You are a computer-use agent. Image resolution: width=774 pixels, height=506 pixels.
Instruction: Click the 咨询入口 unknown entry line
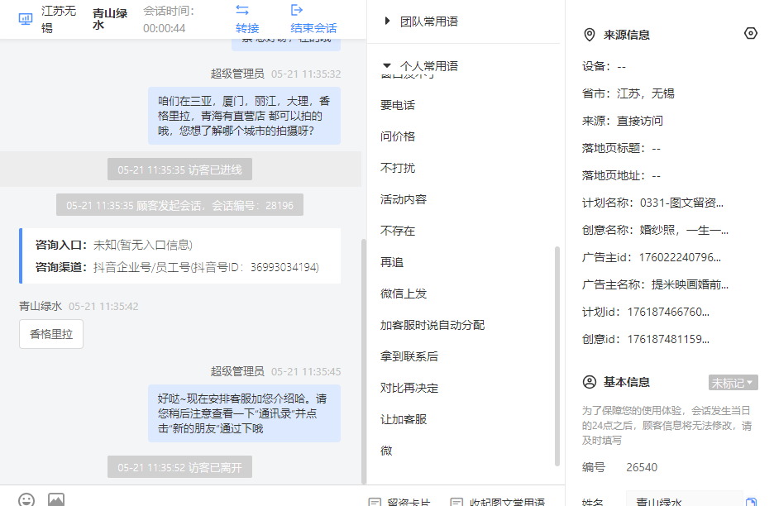[114, 245]
